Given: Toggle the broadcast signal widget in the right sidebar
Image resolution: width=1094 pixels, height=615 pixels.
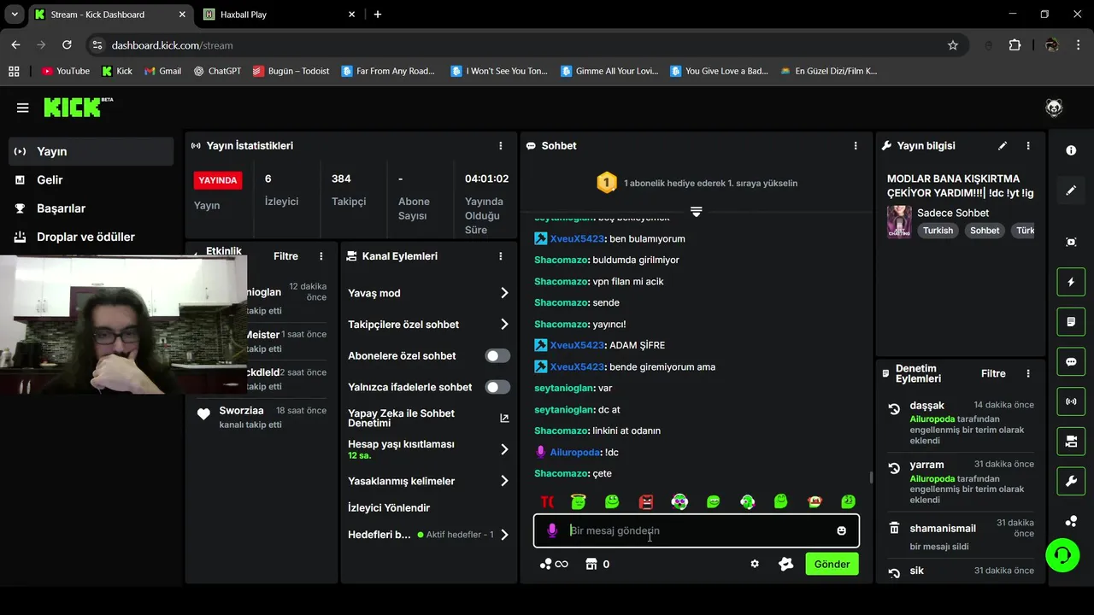Looking at the screenshot, I should [x=1071, y=401].
